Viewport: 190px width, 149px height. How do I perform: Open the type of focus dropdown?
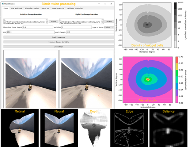(x=109, y=27)
